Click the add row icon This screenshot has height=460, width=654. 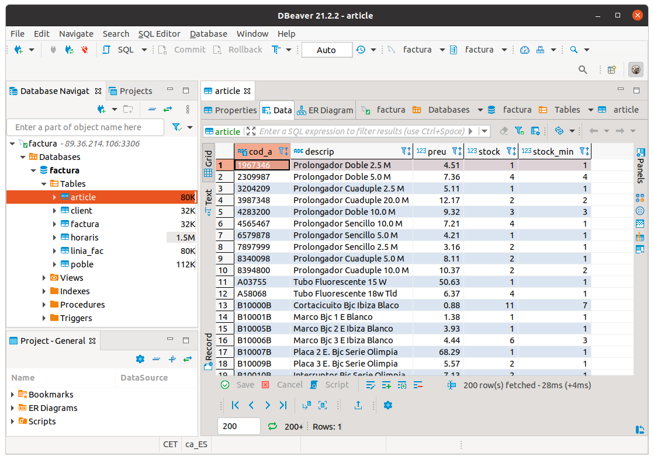(x=386, y=385)
